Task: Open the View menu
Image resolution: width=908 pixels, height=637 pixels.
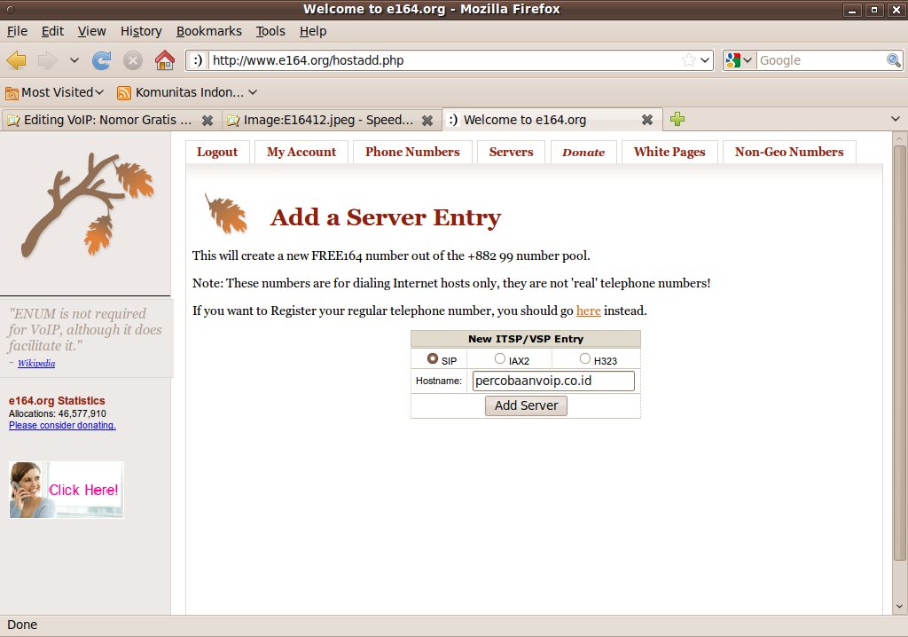Action: (x=92, y=31)
